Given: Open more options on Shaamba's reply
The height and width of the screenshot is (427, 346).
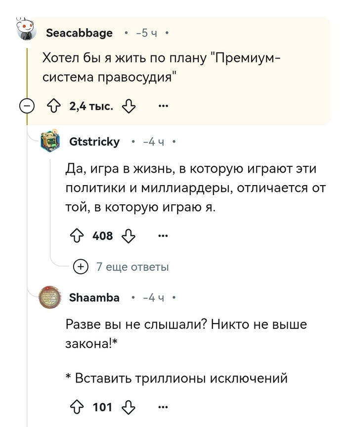Looking at the screenshot, I should click(x=163, y=407).
